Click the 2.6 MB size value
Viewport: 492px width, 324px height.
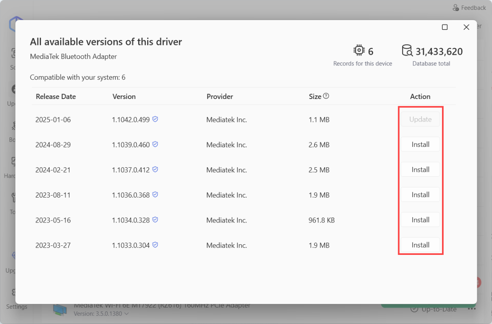pyautogui.click(x=319, y=145)
